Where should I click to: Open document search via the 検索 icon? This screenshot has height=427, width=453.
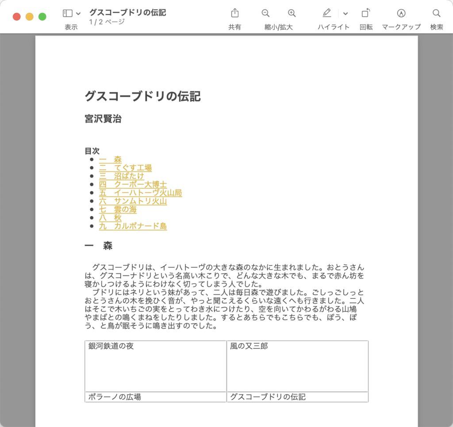[436, 13]
